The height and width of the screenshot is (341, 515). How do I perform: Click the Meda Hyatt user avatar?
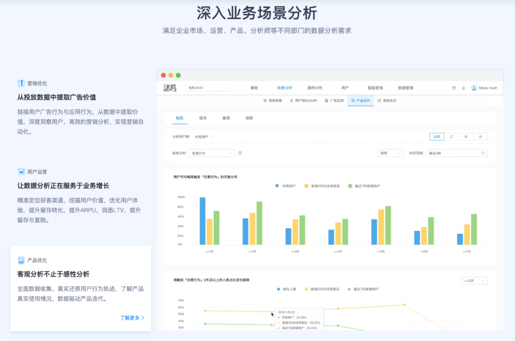(x=474, y=88)
